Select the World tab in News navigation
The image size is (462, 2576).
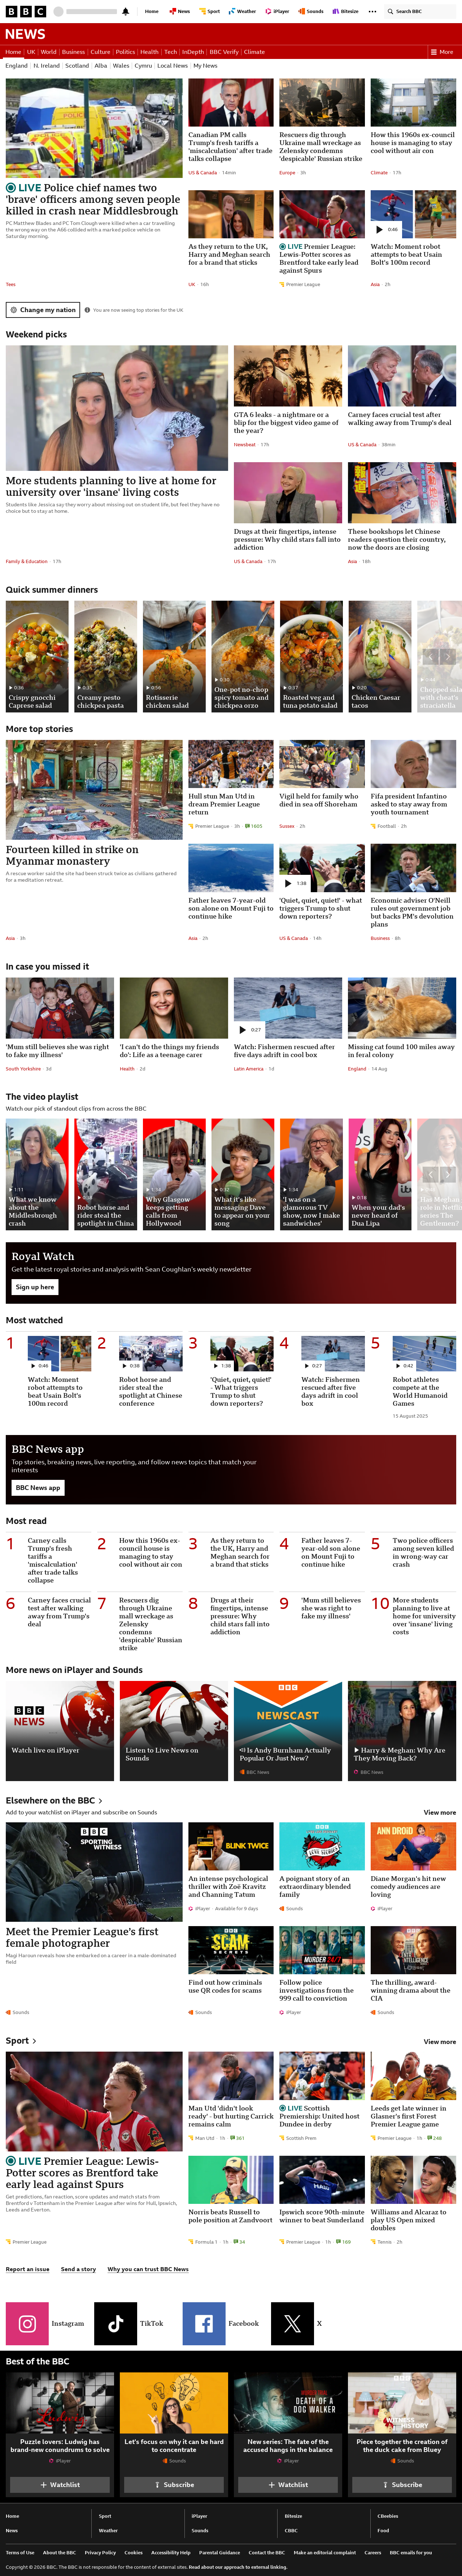49,52
